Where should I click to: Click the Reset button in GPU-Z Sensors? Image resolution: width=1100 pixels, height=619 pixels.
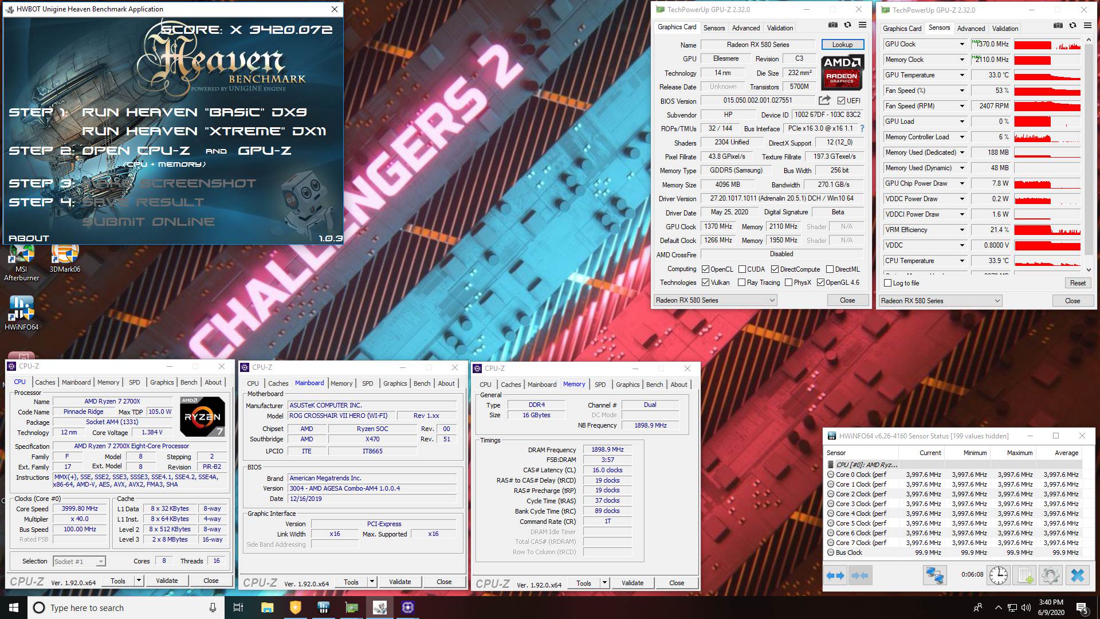1078,283
